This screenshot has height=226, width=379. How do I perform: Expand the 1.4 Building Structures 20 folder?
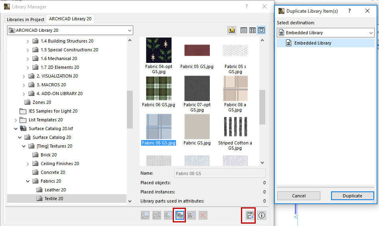28,41
